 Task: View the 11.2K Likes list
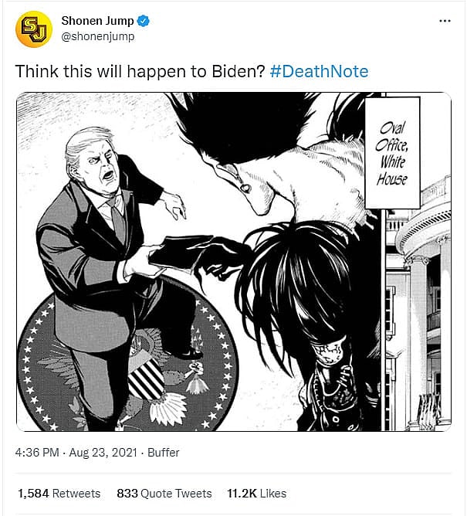point(255,493)
